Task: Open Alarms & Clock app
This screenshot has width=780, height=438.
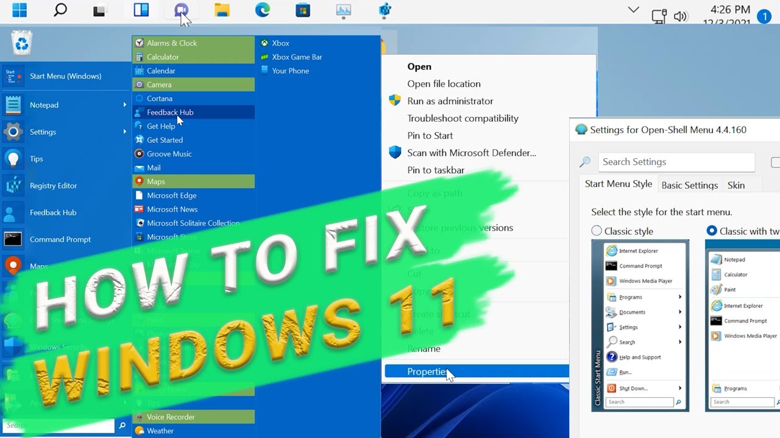Action: pos(194,43)
